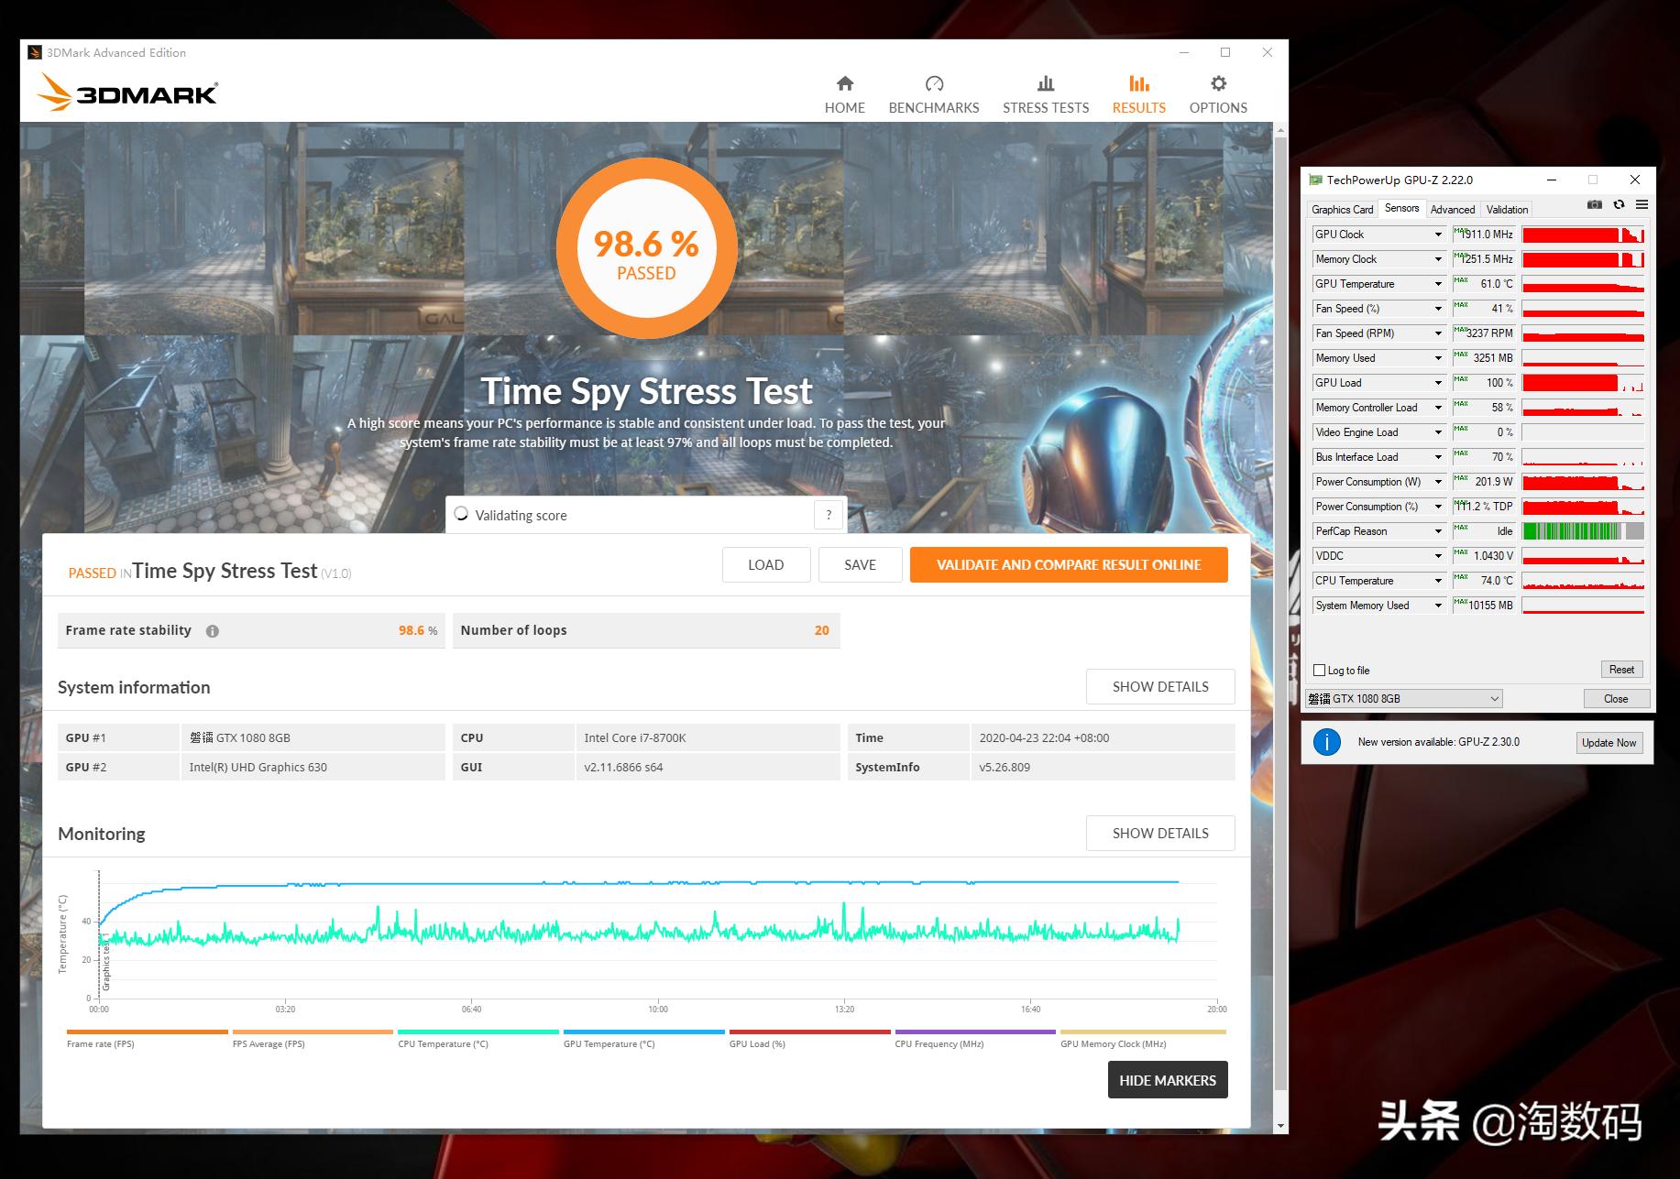Viewport: 1680px width, 1179px height.
Task: Click Update Now for GPU-Z 2.30.0
Action: coord(1609,742)
